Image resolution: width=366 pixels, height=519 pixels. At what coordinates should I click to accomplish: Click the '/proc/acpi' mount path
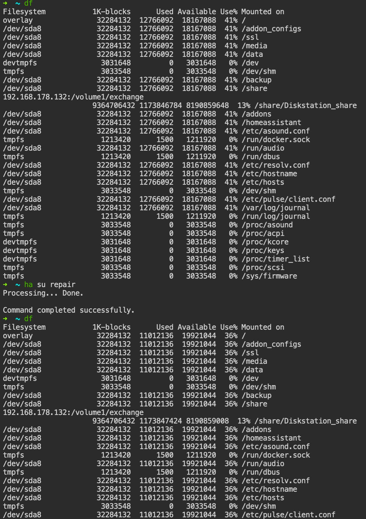pos(263,233)
